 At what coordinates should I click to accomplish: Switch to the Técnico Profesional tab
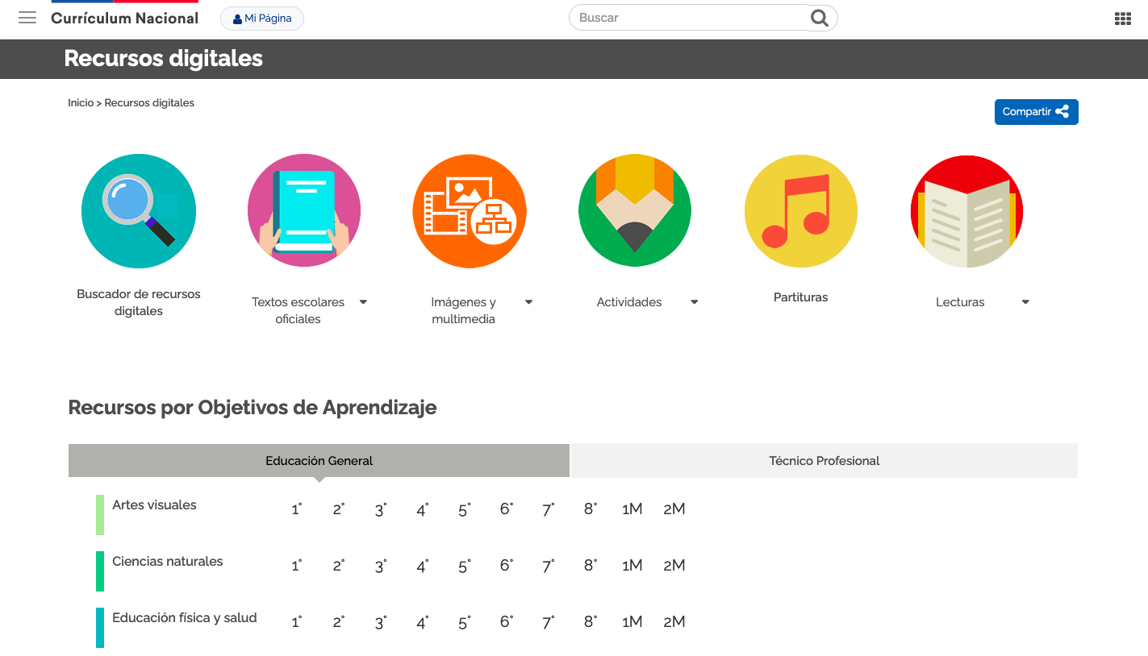(824, 461)
